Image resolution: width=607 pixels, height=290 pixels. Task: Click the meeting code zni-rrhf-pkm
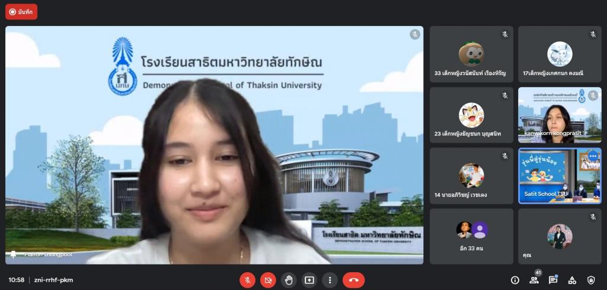click(53, 280)
